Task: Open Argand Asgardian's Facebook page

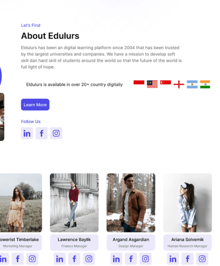Action: pos(131,259)
